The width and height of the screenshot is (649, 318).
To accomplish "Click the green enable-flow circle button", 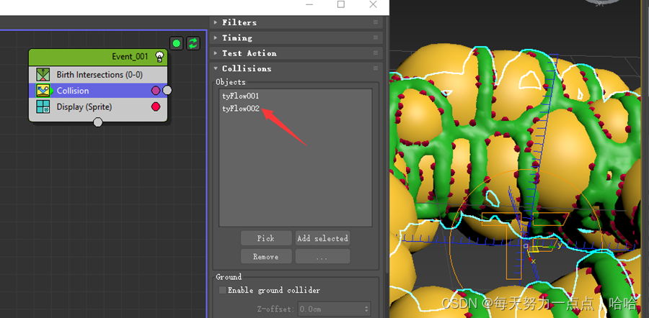I will (x=177, y=43).
